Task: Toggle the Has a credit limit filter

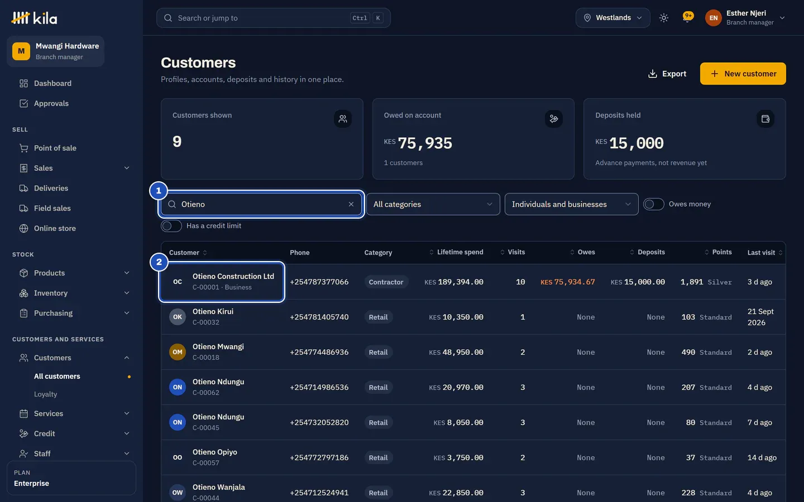Action: [x=171, y=226]
